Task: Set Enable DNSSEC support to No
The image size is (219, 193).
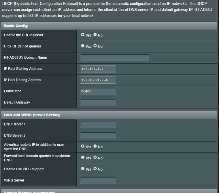Action: tap(95, 169)
